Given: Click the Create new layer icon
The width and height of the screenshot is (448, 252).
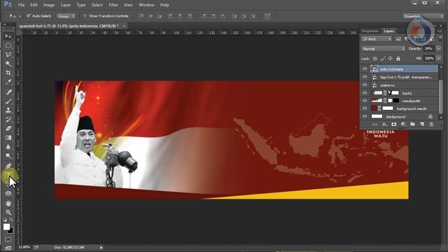Looking at the screenshot, I should [422, 125].
